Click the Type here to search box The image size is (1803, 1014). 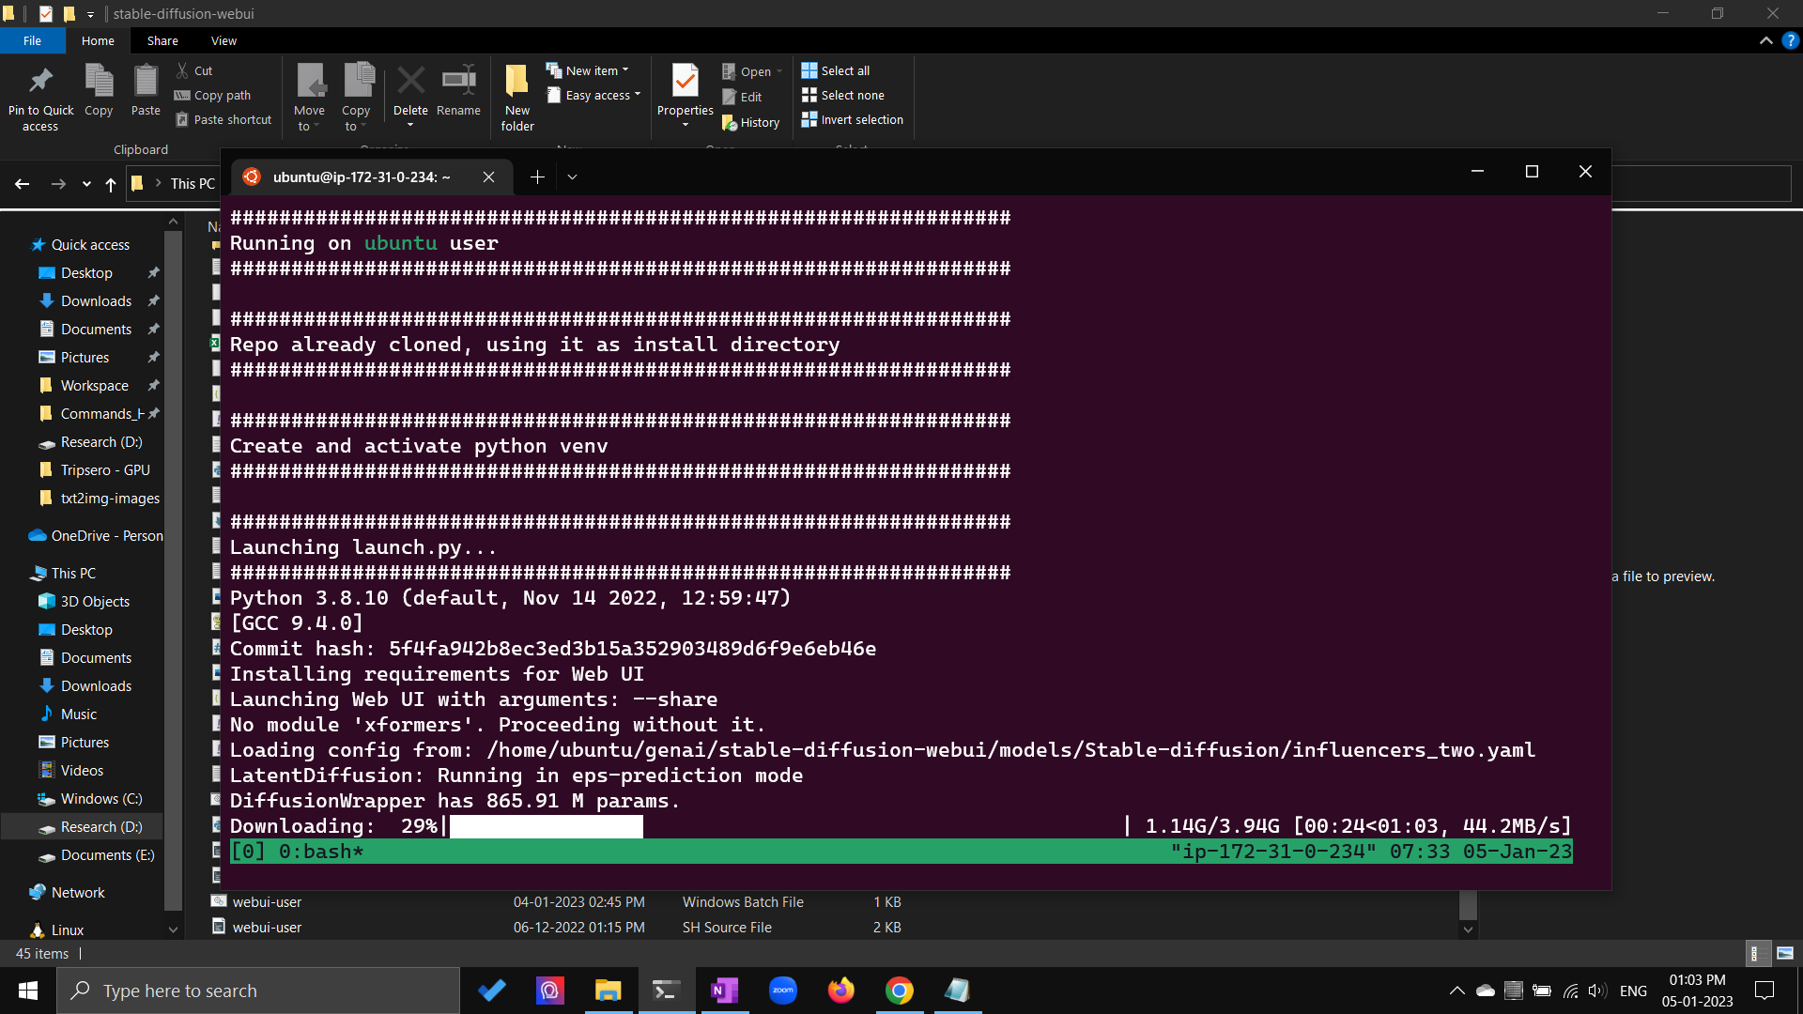[x=258, y=991]
